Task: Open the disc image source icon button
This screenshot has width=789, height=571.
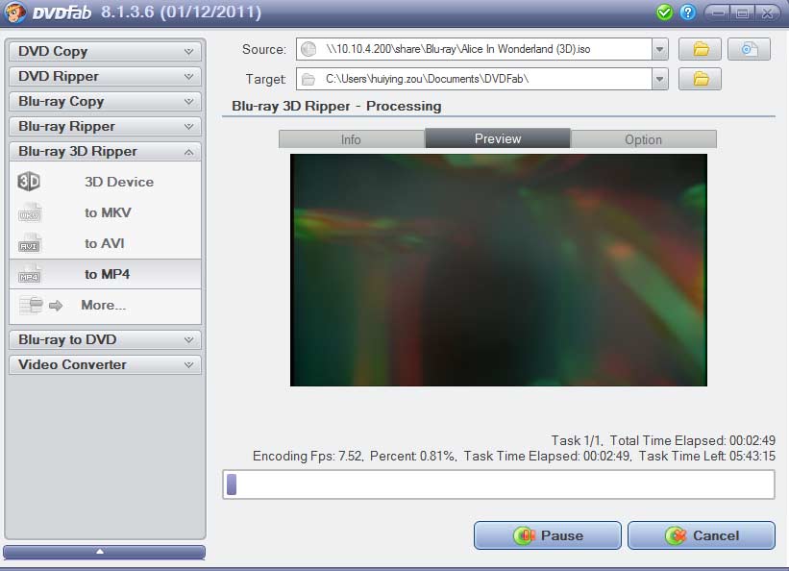Action: coord(749,49)
